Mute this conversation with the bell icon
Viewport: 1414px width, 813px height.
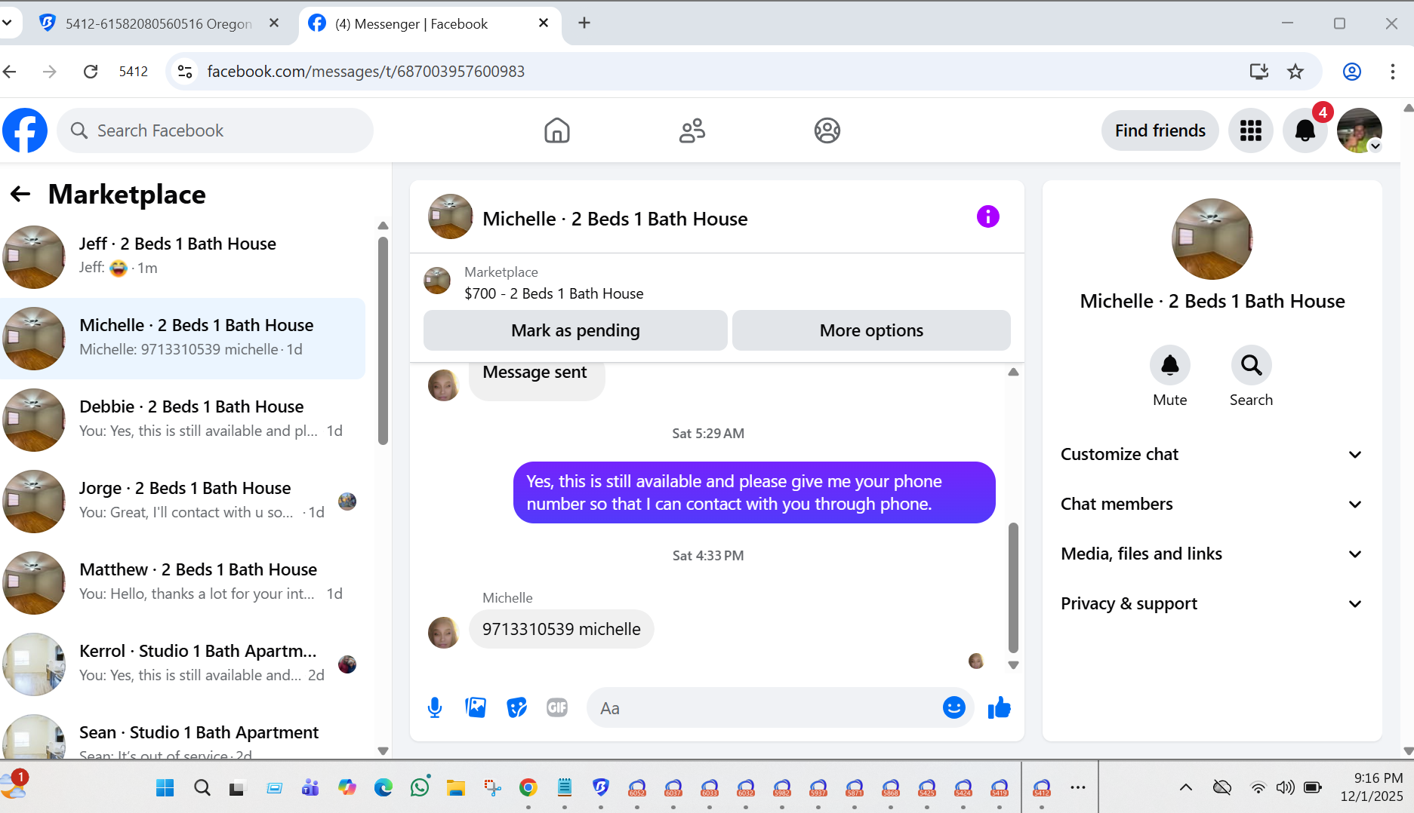tap(1170, 366)
